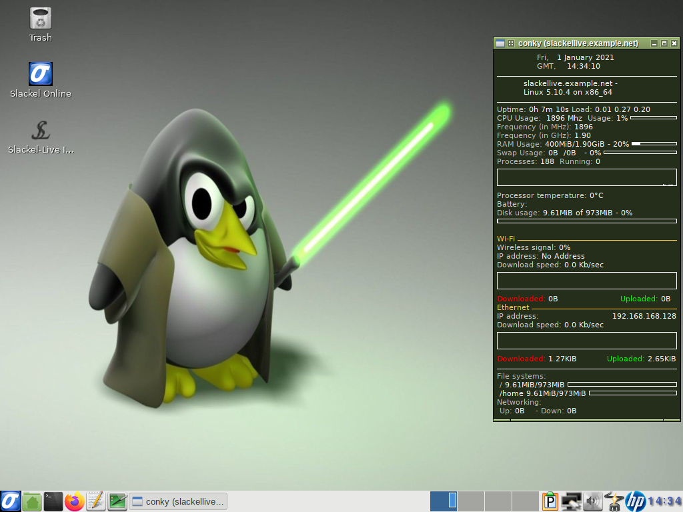Click the root filesystem usage bar
Viewport: 683px width, 512px height.
(622, 385)
